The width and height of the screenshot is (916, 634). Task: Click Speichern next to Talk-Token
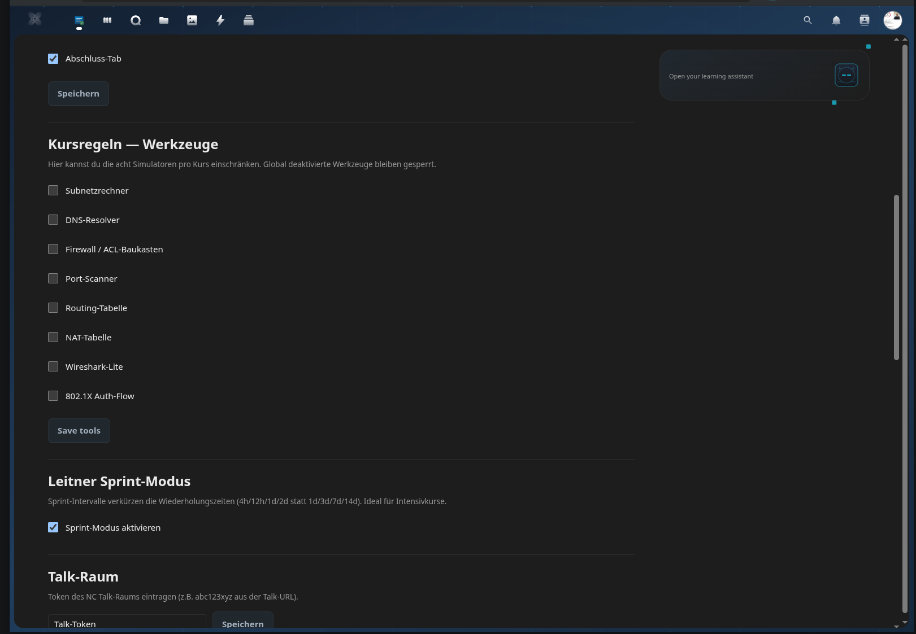(242, 624)
